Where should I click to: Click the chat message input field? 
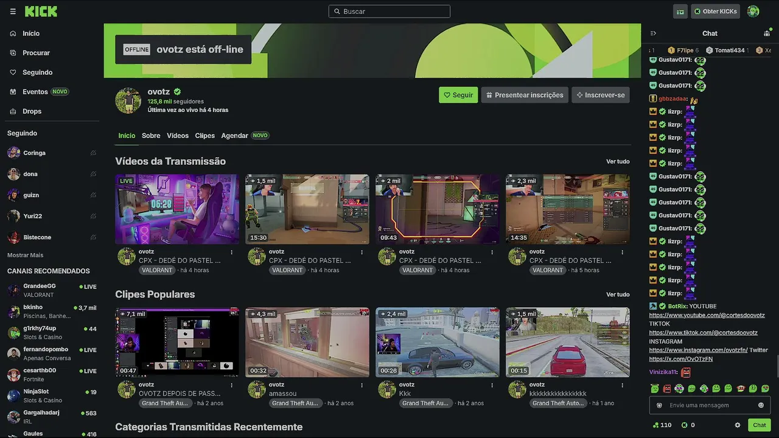click(x=710, y=405)
